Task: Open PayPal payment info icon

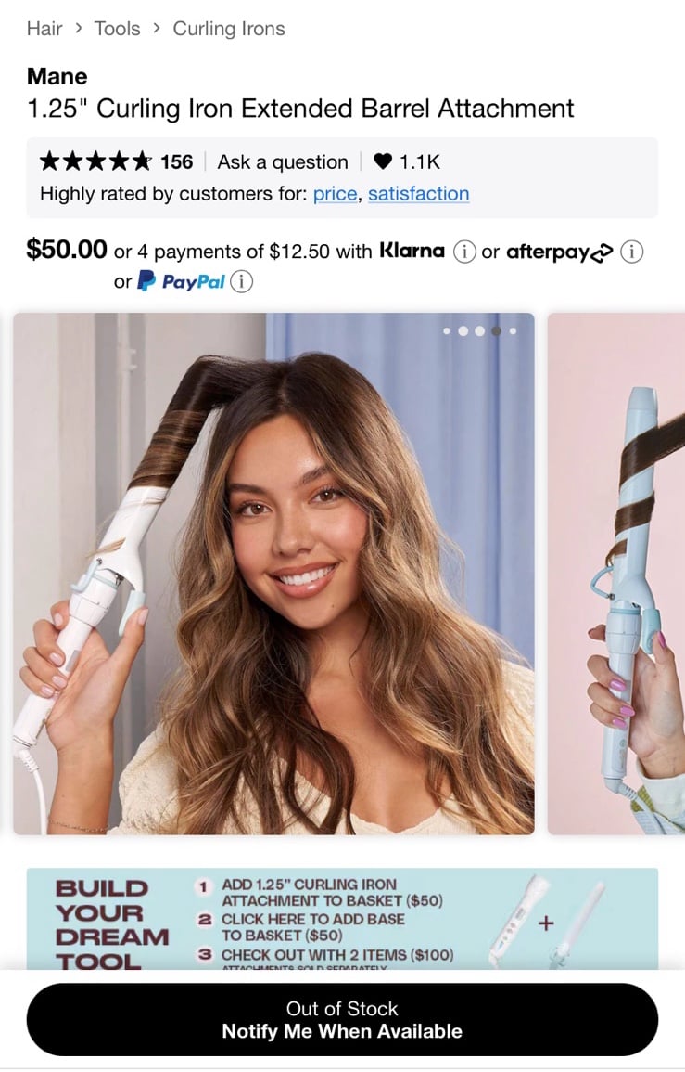Action: 241,281
